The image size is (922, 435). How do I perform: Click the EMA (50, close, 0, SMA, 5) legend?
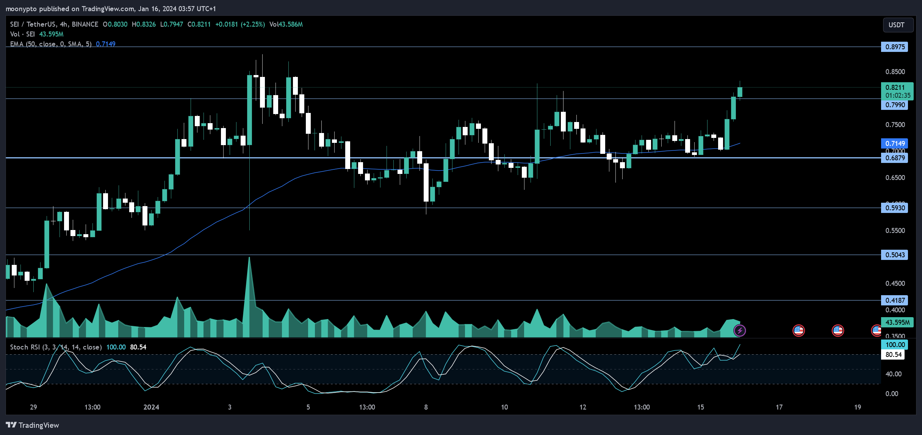(x=51, y=44)
